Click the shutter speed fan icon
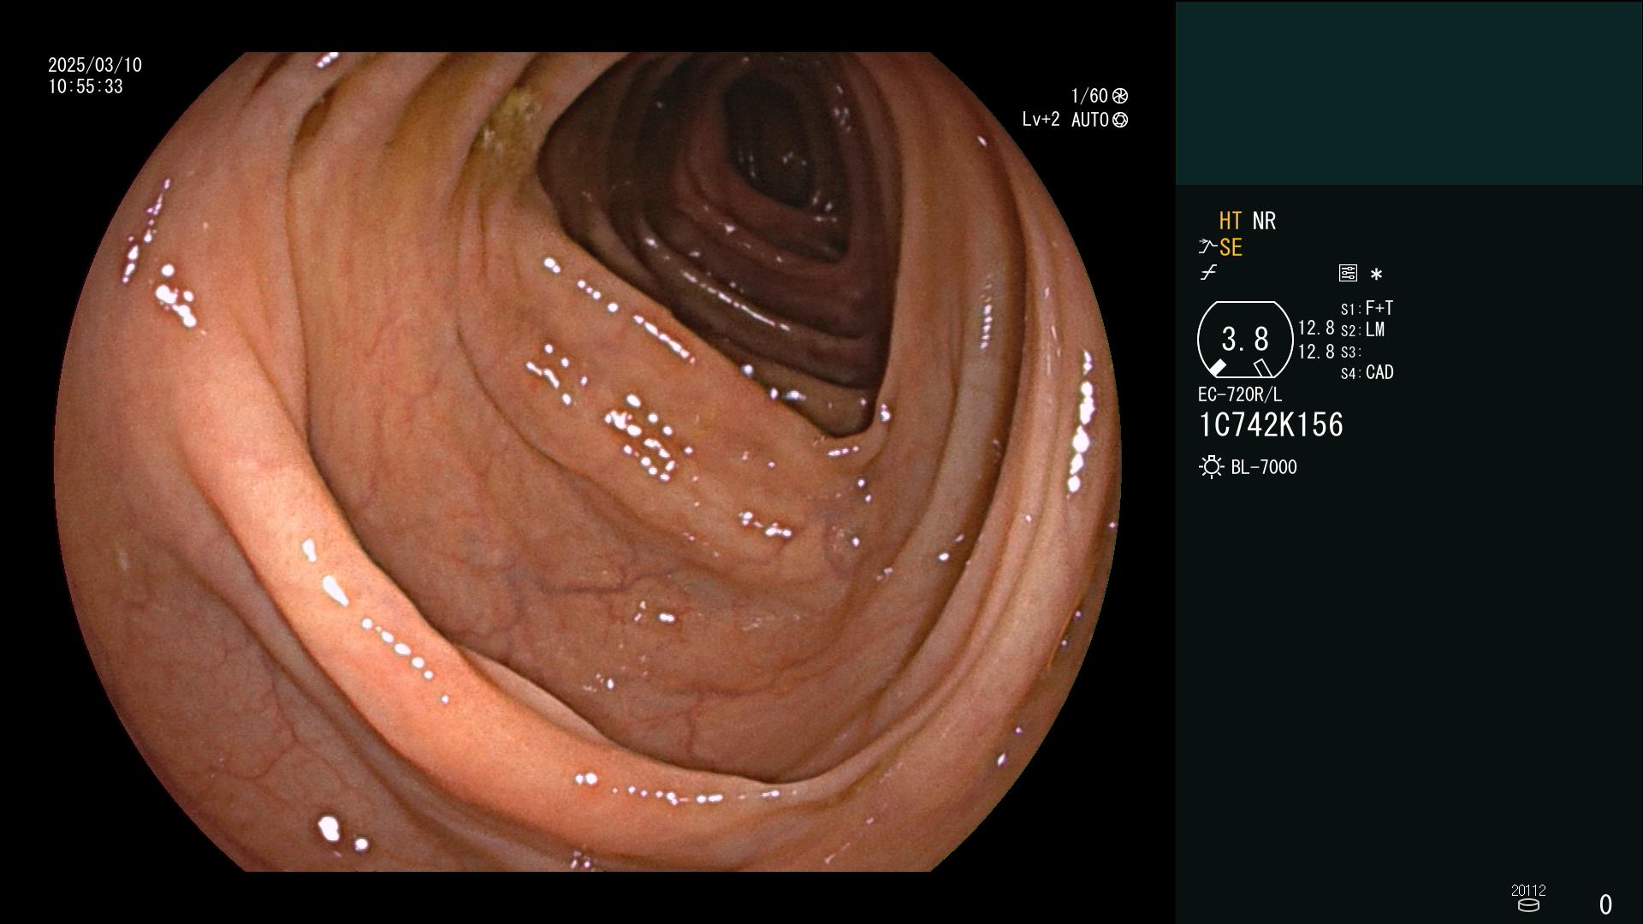This screenshot has width=1643, height=924. [x=1119, y=96]
